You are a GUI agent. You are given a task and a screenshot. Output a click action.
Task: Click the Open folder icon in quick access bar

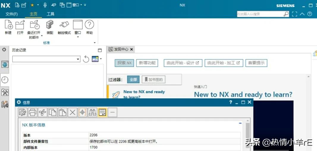[24, 5]
